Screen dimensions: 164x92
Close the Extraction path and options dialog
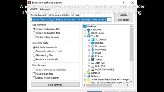click(132, 3)
